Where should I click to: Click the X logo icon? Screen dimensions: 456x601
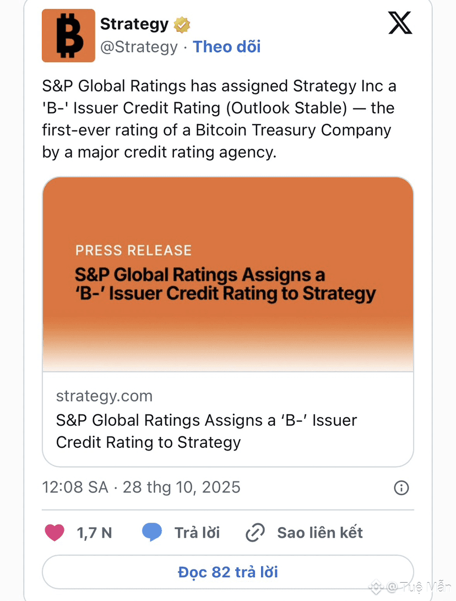click(x=400, y=24)
